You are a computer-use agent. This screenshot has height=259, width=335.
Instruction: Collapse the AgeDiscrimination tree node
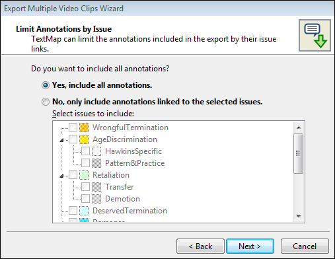pyautogui.click(x=61, y=140)
